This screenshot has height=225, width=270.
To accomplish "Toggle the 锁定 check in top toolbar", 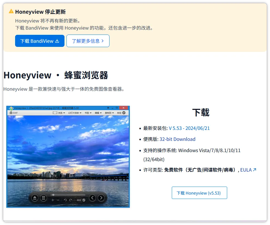I will pos(124,113).
